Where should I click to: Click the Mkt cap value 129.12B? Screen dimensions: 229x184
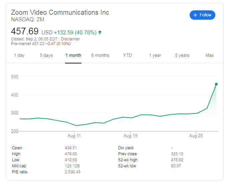tap(72, 166)
